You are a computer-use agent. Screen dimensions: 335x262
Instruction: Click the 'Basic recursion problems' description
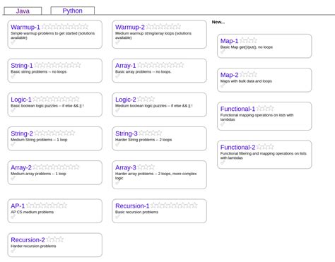coord(136,212)
